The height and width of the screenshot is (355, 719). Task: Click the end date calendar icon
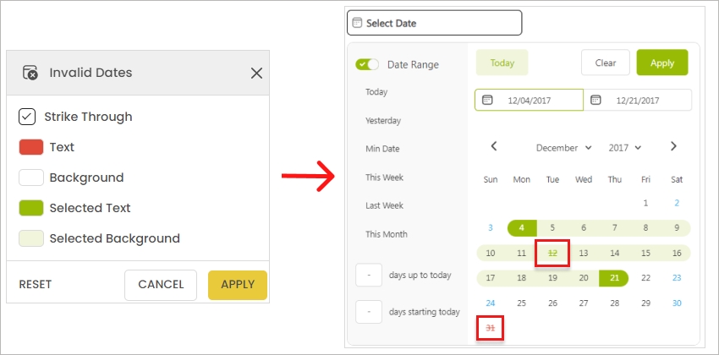[596, 100]
